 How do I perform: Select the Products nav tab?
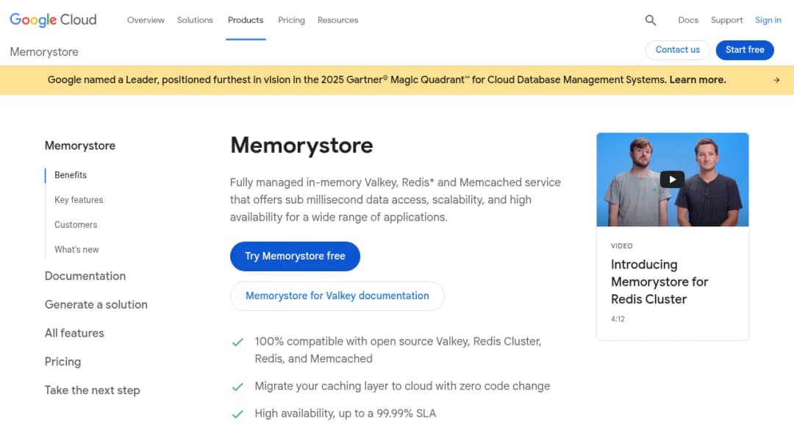click(x=246, y=21)
